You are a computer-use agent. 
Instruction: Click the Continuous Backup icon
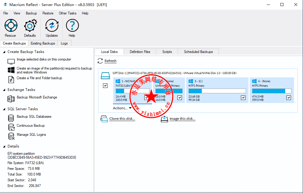coord(11,127)
